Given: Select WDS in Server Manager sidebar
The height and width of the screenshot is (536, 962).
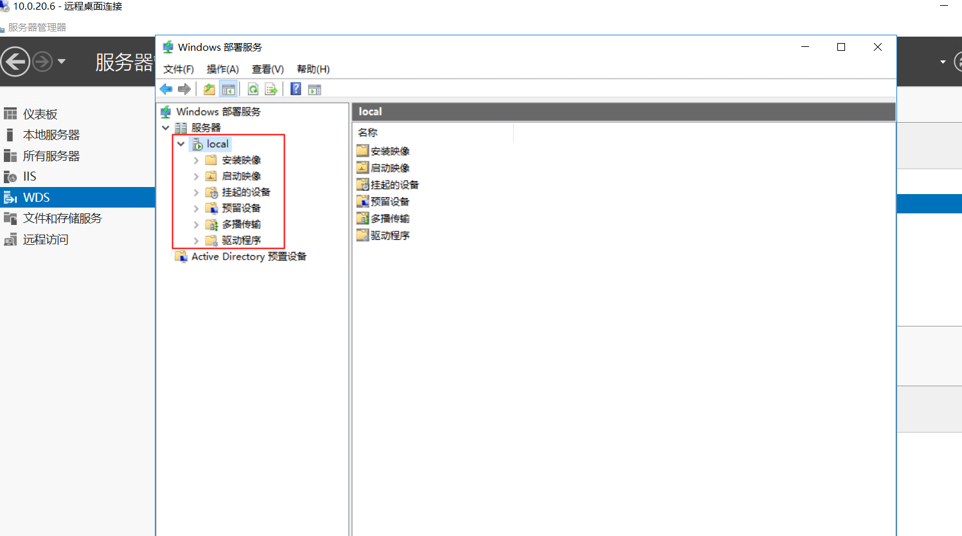Looking at the screenshot, I should (78, 197).
